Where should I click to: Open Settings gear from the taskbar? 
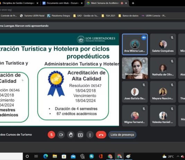pyautogui.click(x=82, y=157)
